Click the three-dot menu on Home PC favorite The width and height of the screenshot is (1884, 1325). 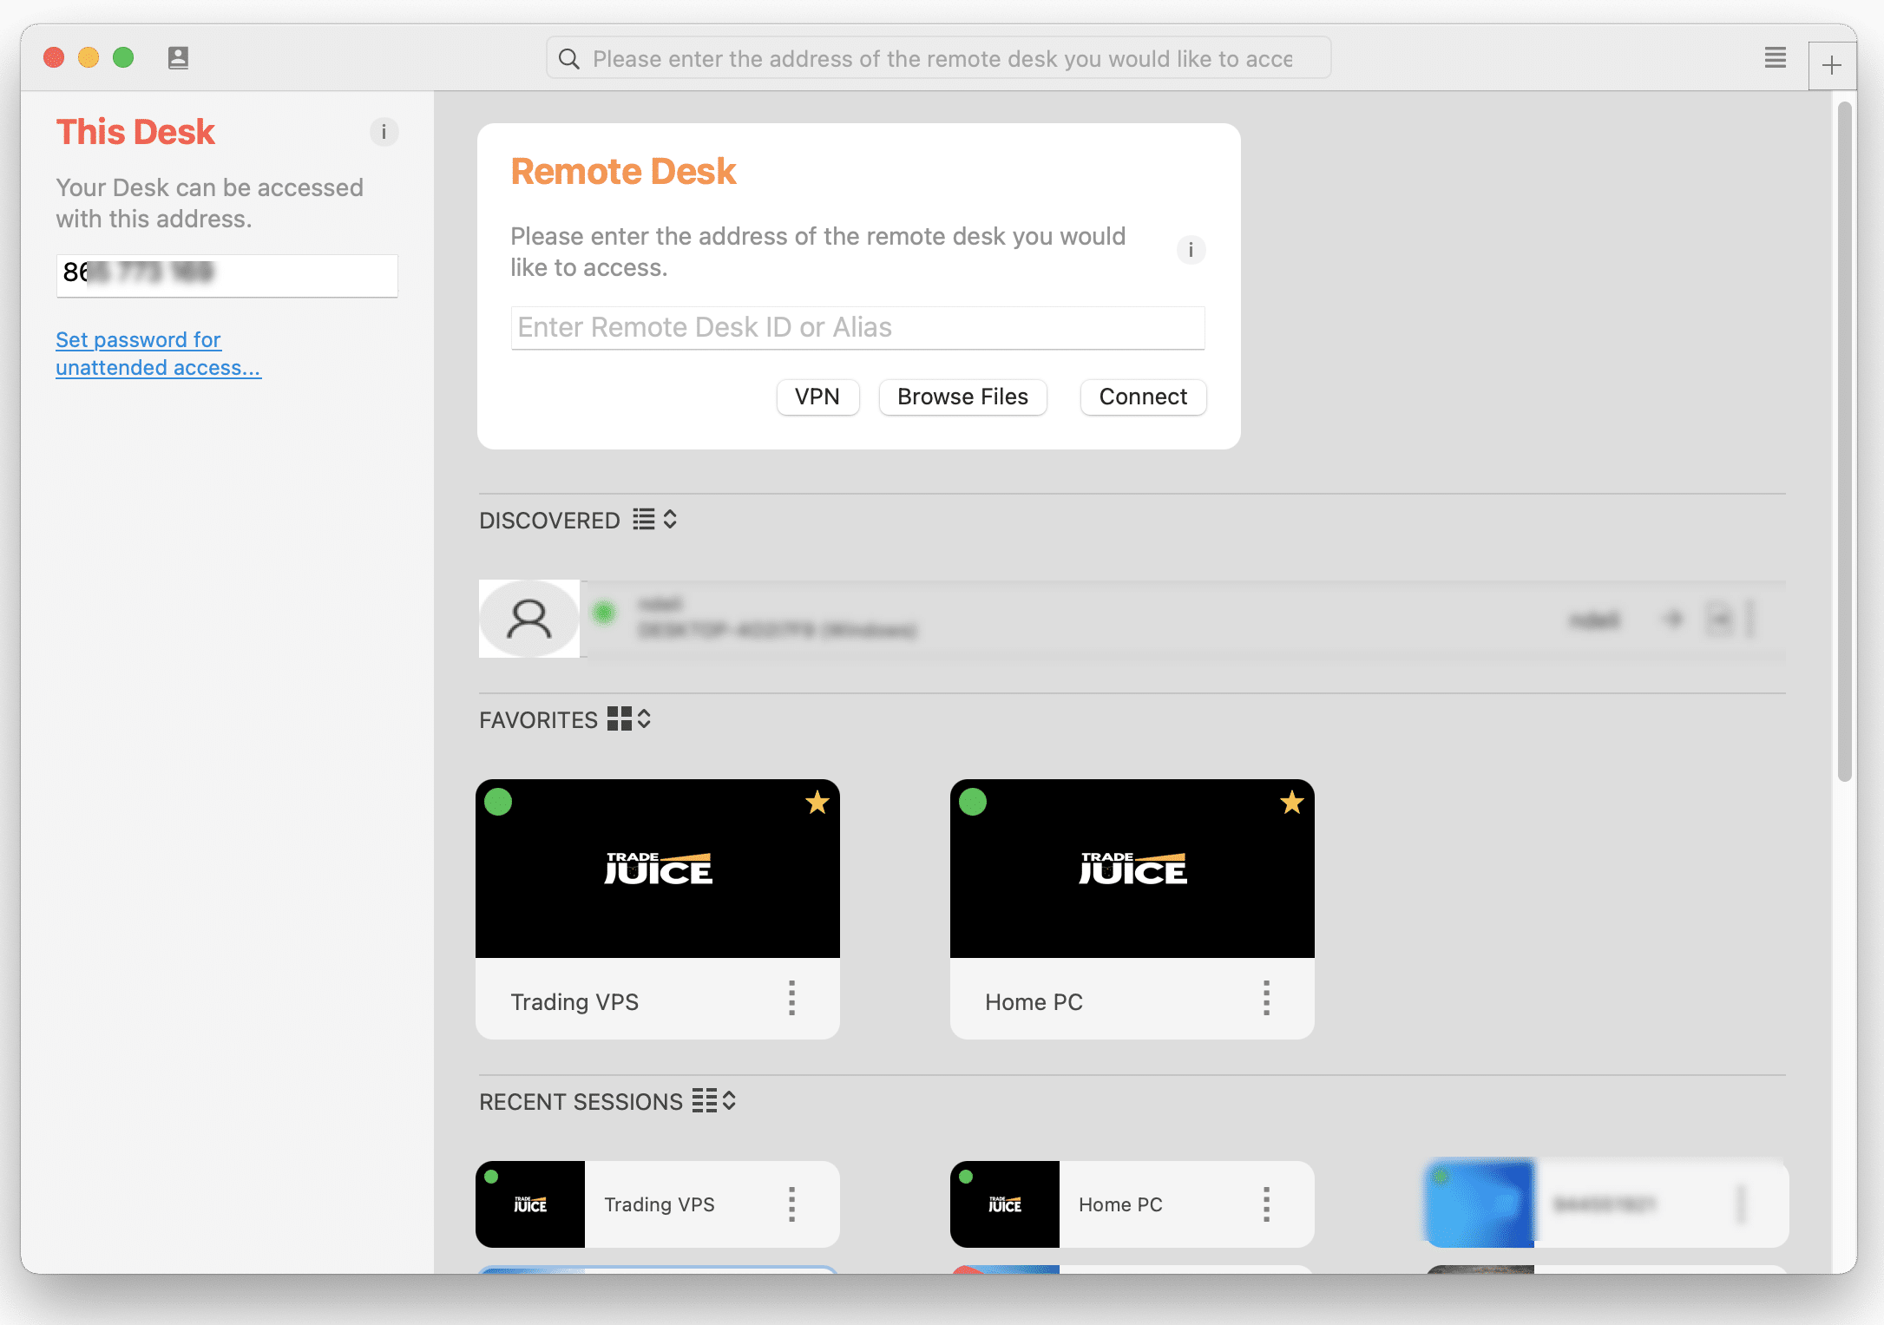[x=1264, y=998]
